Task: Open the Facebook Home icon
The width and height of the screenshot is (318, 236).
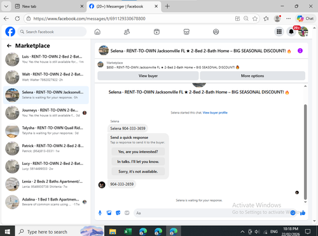Action: (97, 32)
